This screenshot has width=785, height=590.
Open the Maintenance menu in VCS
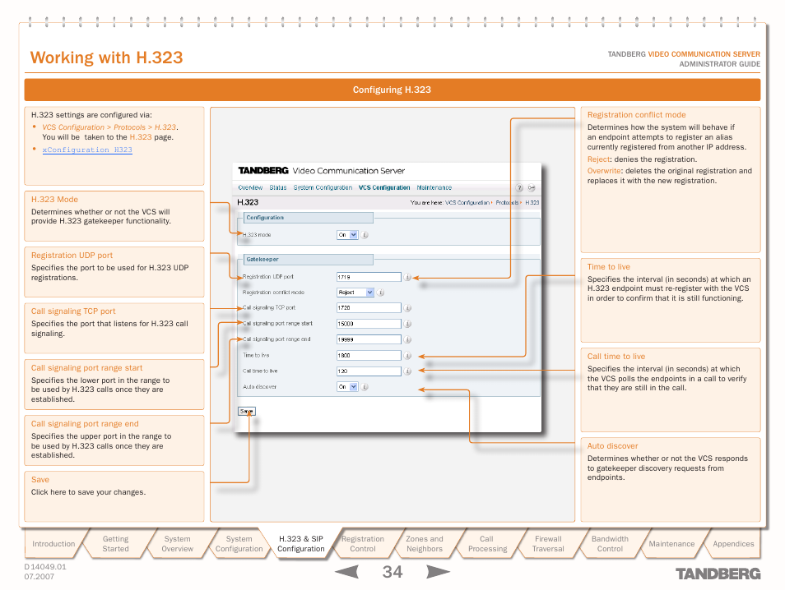(434, 187)
